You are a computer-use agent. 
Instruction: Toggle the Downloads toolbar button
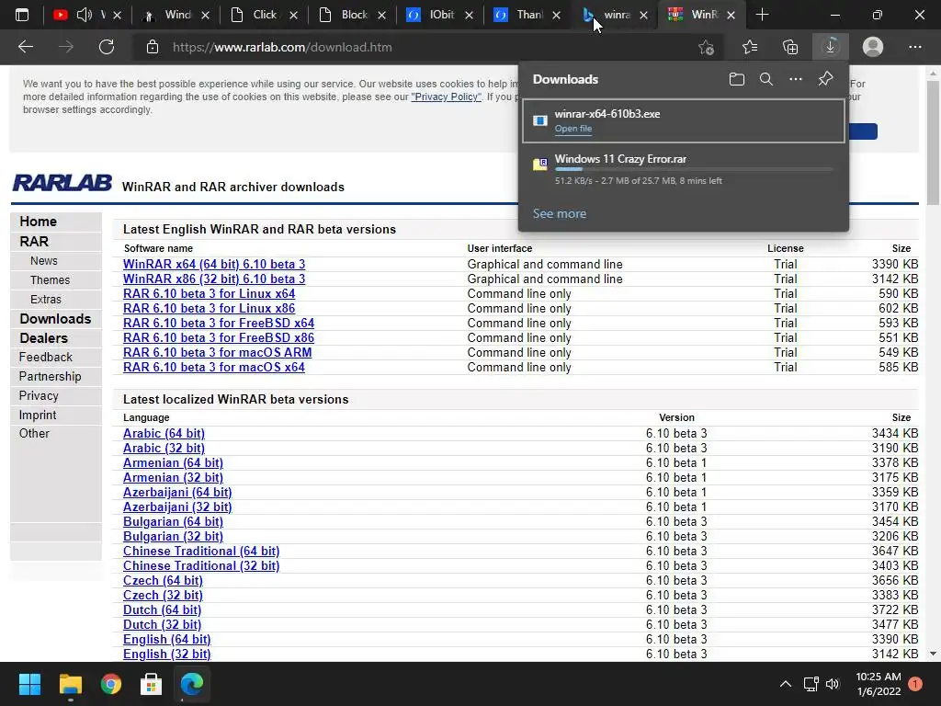click(831, 47)
